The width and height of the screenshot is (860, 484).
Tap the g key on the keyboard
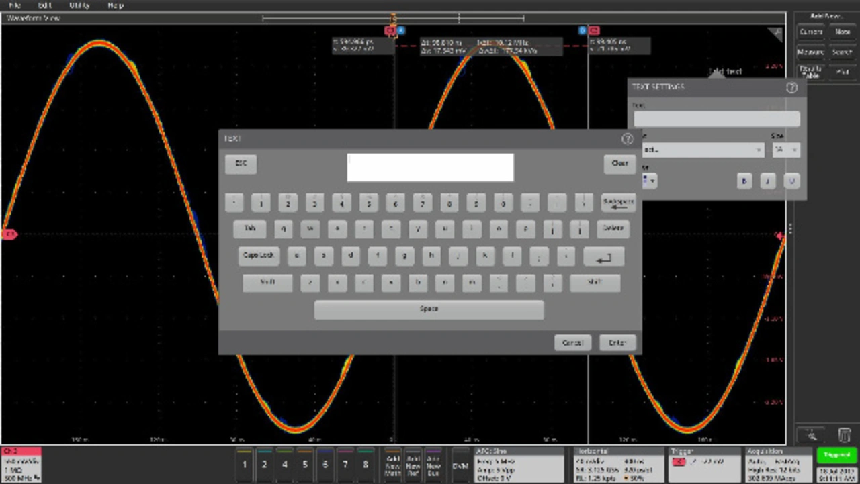point(404,256)
